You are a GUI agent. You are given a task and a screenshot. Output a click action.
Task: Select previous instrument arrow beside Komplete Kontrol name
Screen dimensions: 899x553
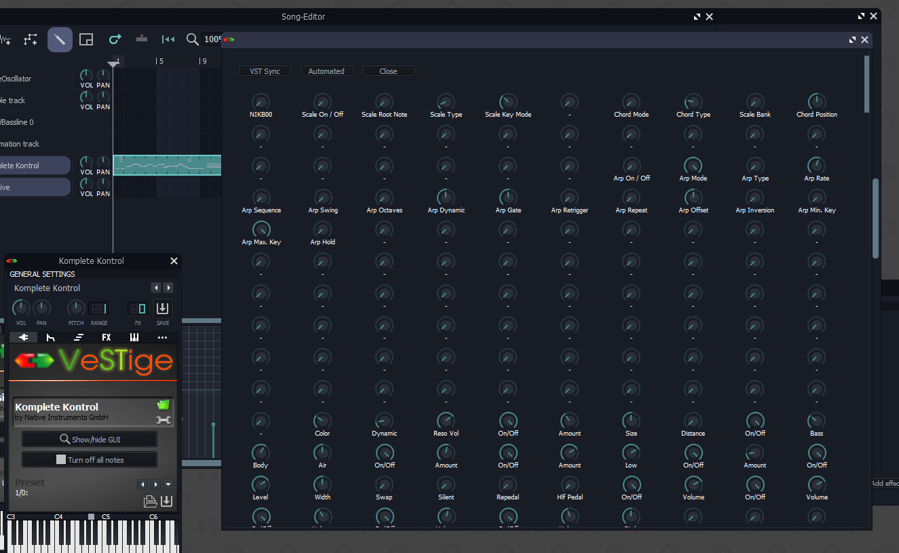pyautogui.click(x=156, y=288)
